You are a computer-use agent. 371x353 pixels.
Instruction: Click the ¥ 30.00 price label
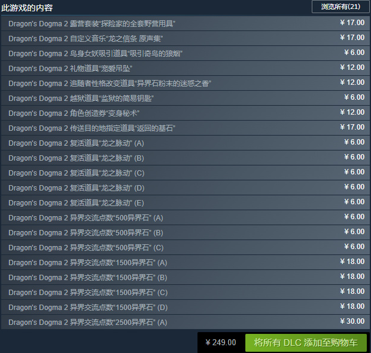tap(352, 321)
